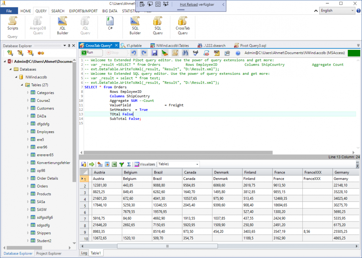
Task: Open the Visualizers button
Action: coord(145,164)
